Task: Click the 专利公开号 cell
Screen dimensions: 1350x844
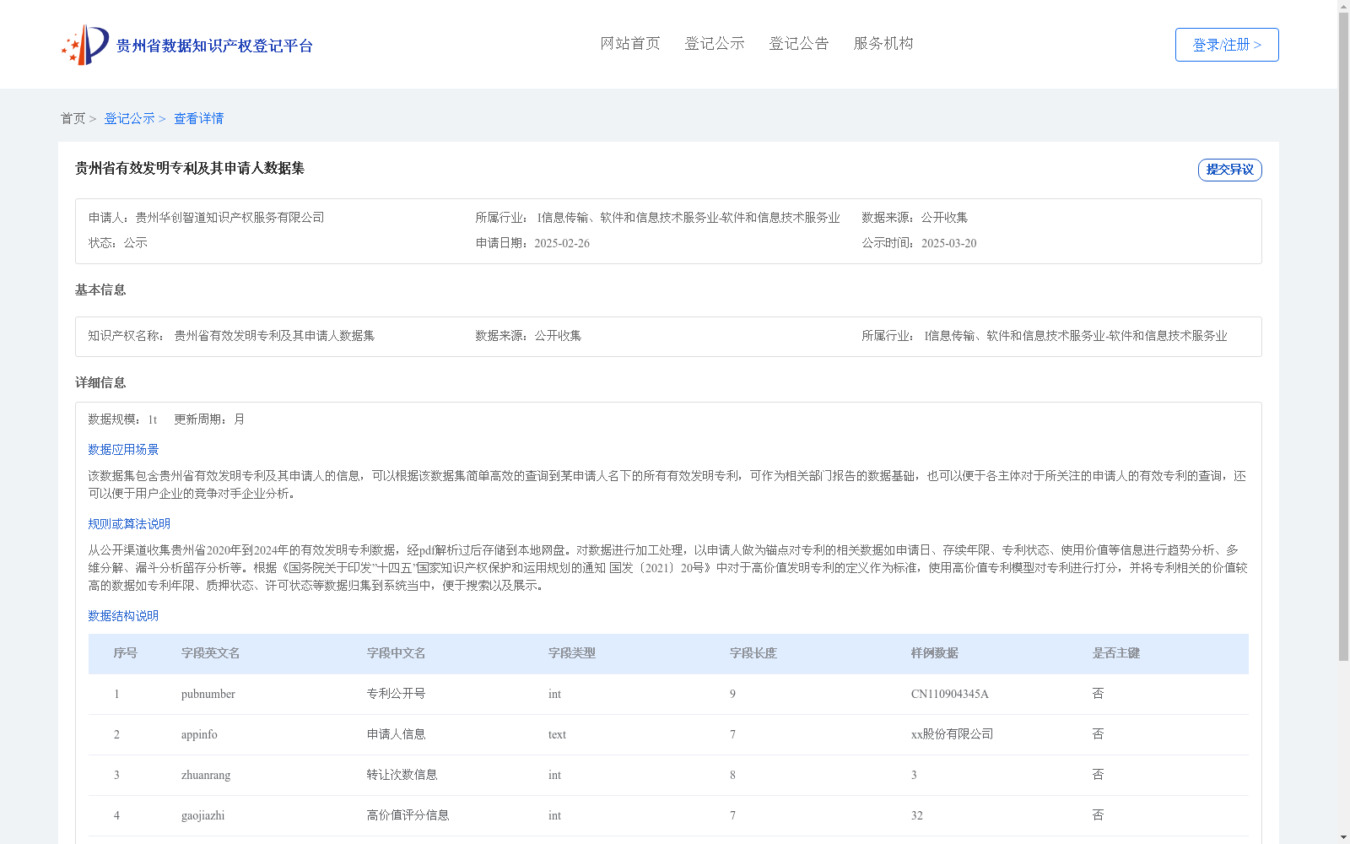Action: pyautogui.click(x=397, y=694)
